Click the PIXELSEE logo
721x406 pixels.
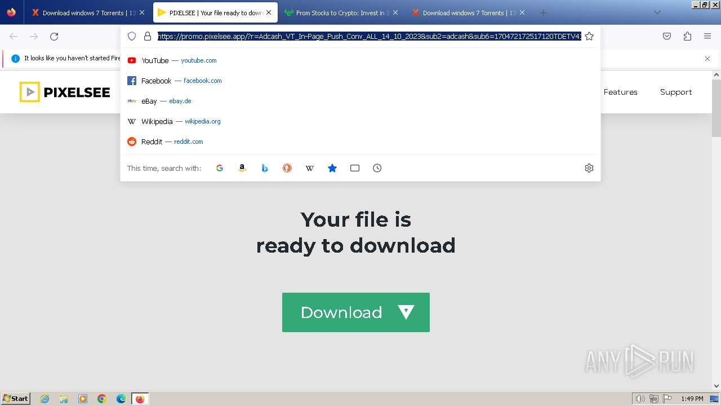click(x=65, y=92)
